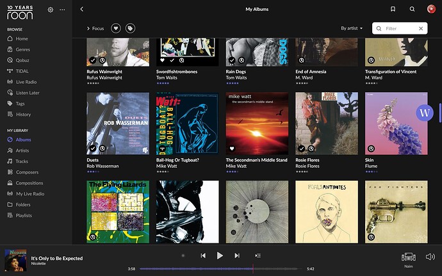Open the play queue icon
The image size is (442, 276).
tap(258, 256)
